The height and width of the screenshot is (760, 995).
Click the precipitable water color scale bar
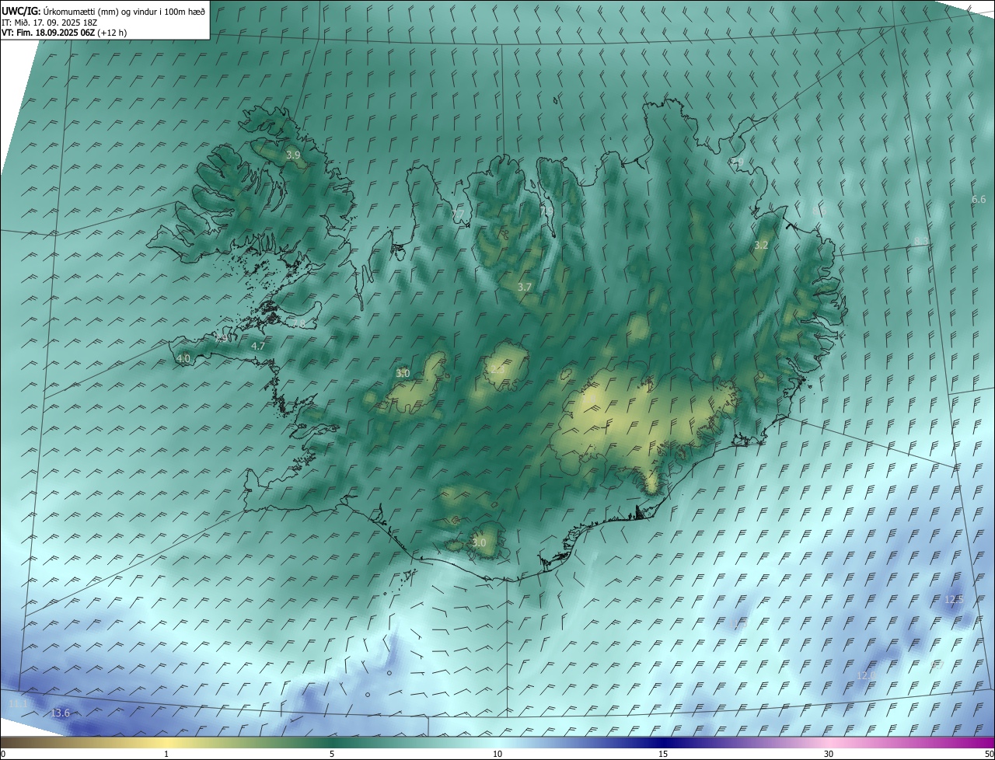(497, 742)
